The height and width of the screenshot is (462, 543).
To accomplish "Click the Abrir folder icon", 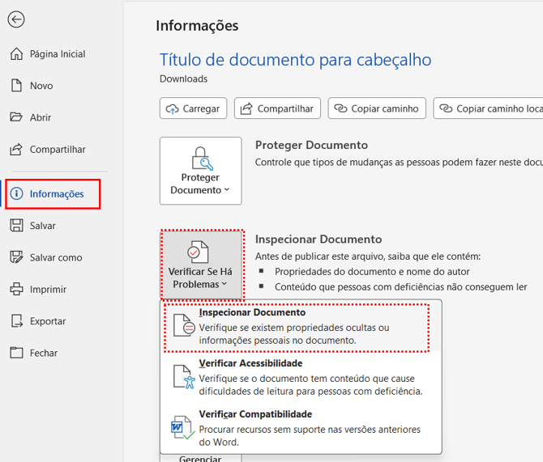I will click(16, 117).
